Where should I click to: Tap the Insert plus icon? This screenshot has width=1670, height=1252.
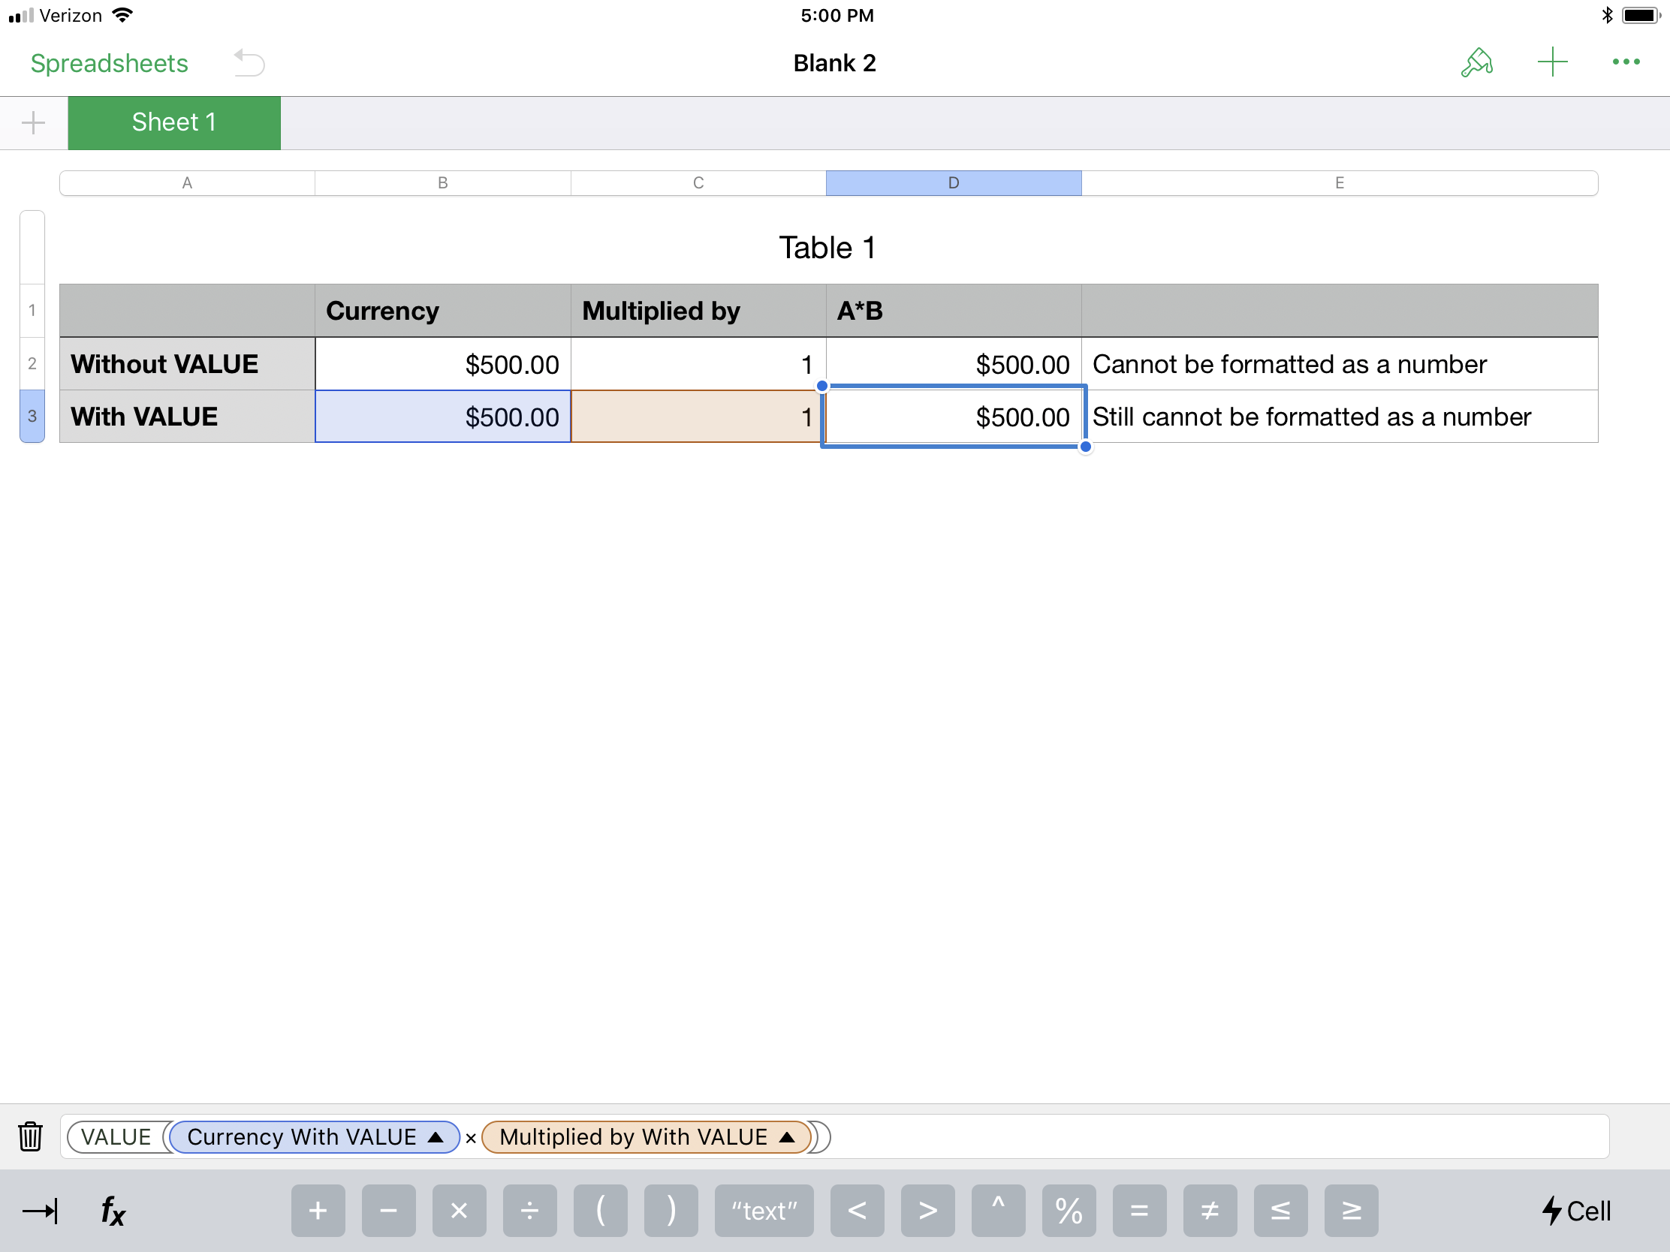[1552, 62]
